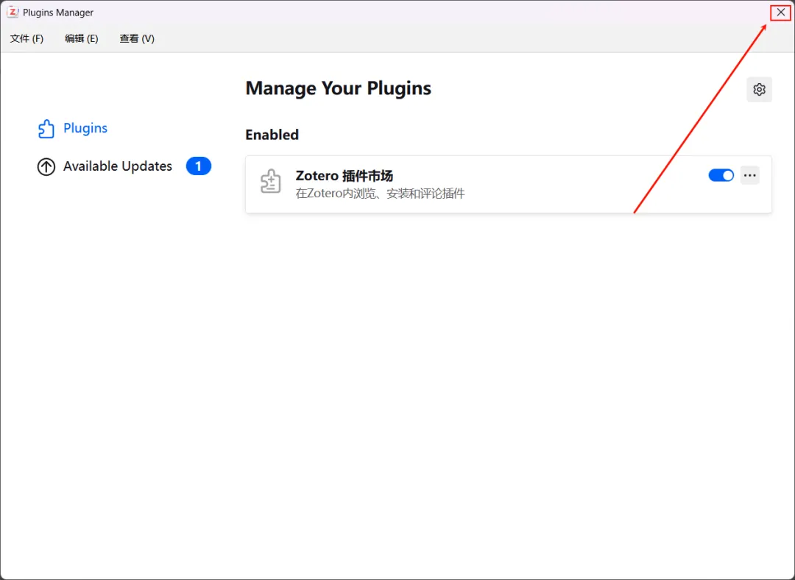Close the Plugins Manager window

781,13
